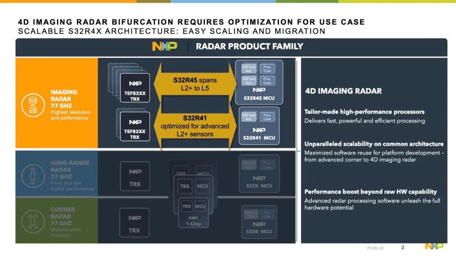Click 'CORNER RADAR 77 GHZ' label

click(63, 216)
